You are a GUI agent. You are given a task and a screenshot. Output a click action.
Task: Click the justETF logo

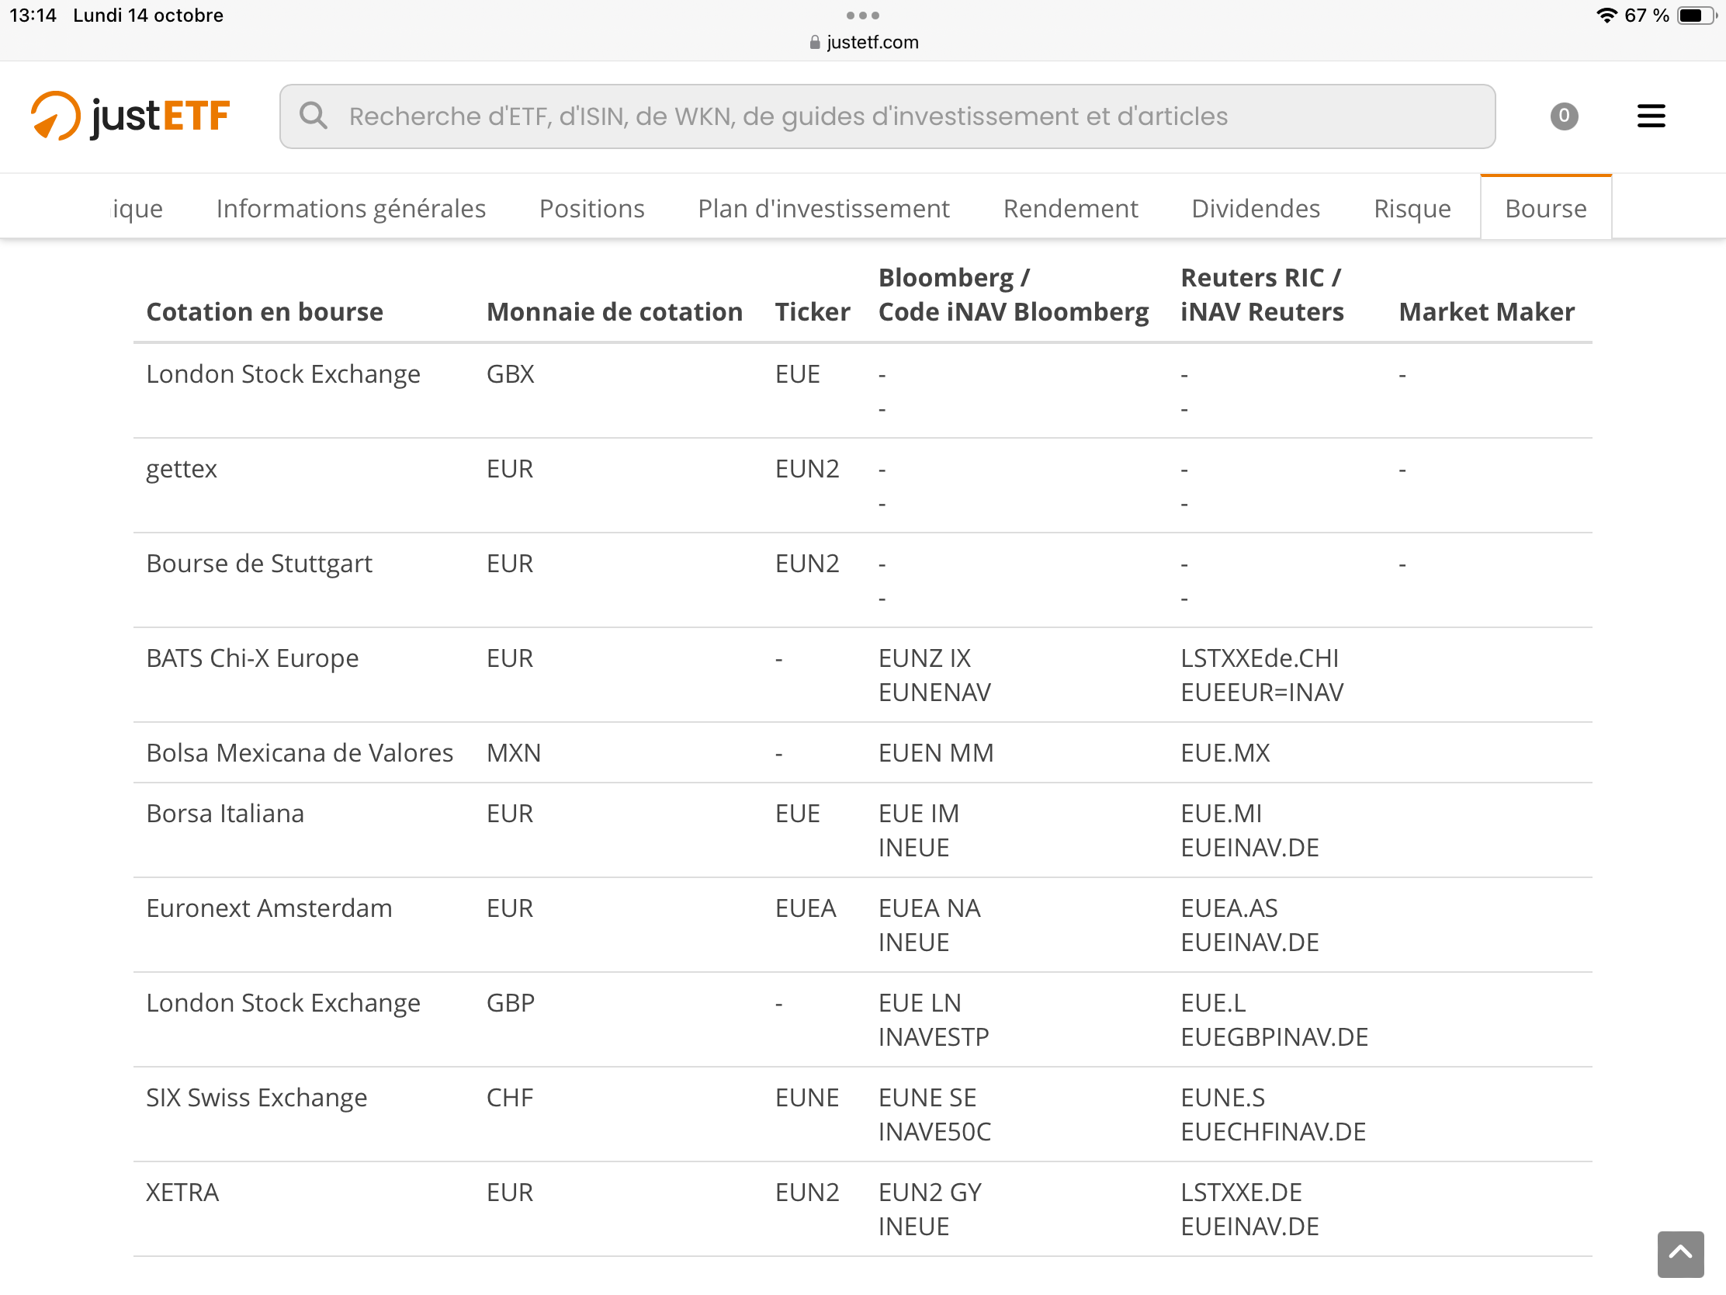coord(130,116)
